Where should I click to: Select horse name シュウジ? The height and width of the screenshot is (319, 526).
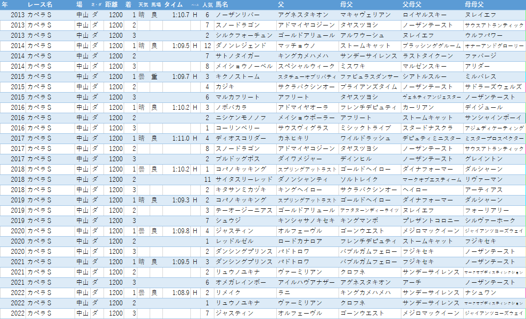pyautogui.click(x=228, y=221)
